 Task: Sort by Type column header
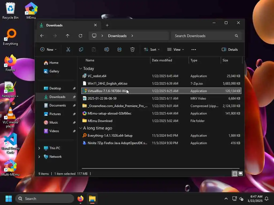tap(194, 60)
